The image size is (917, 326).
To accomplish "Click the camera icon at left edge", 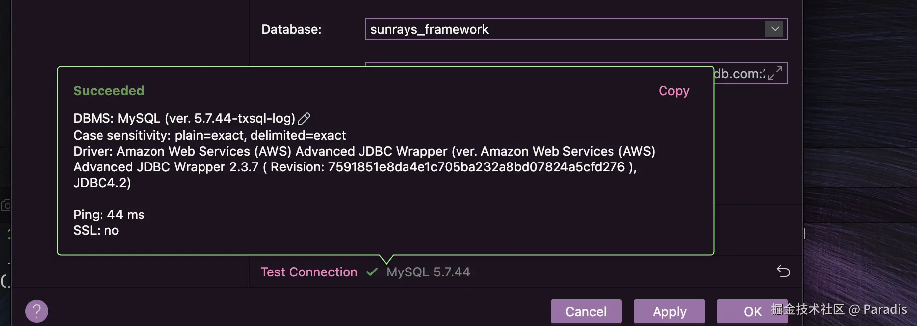I will click(x=6, y=205).
